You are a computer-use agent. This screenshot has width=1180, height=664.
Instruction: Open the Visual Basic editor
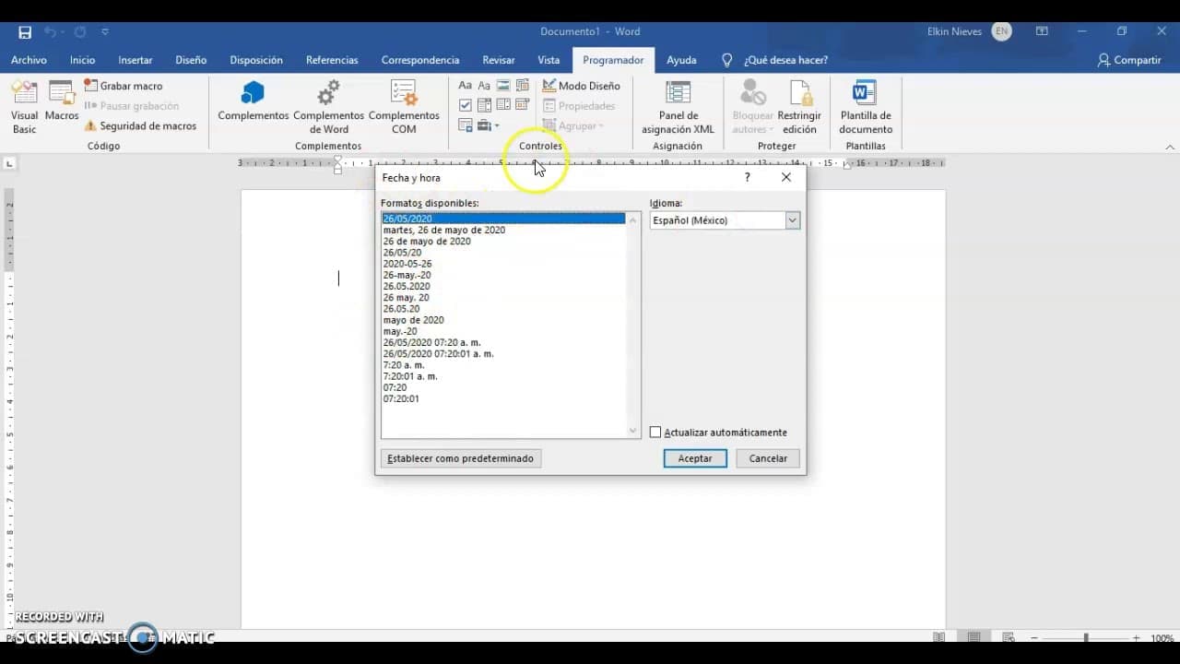tap(25, 106)
